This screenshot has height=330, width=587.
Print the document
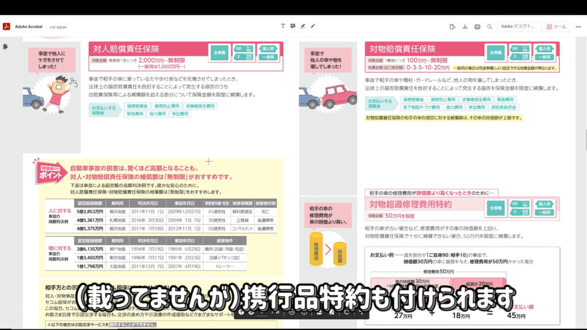coord(477,26)
